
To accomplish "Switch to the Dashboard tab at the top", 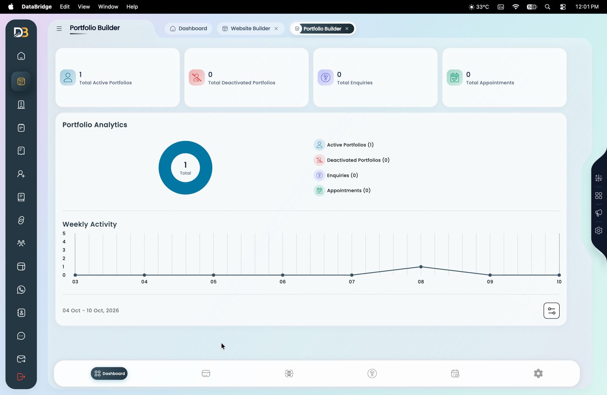I will (189, 28).
